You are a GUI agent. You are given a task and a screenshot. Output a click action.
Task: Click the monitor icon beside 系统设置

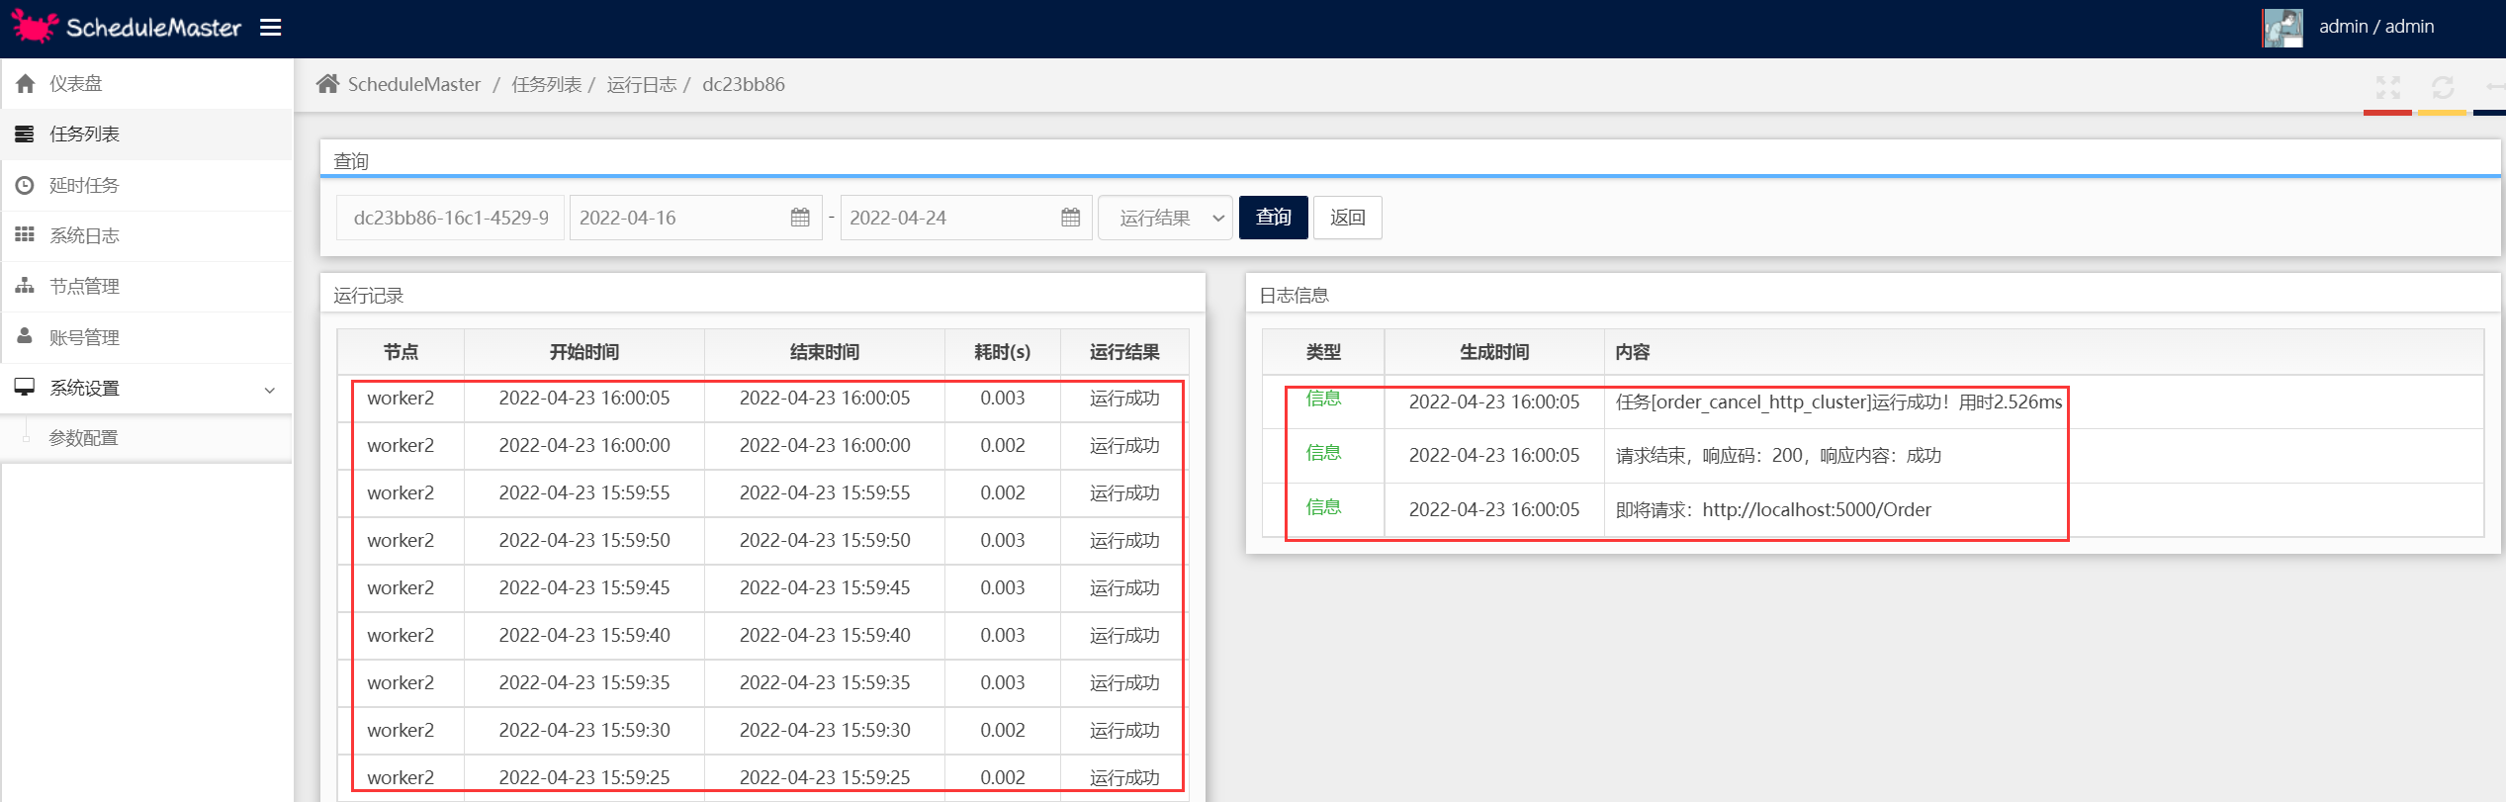click(25, 387)
